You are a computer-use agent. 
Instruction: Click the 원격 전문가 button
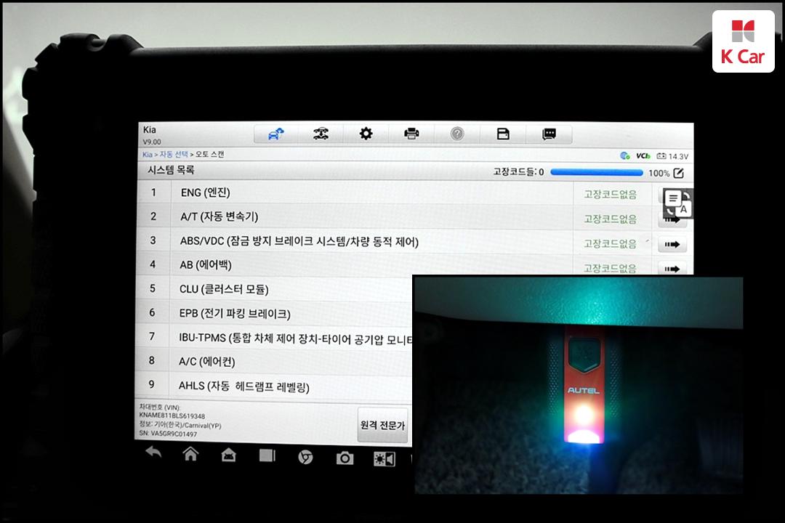(382, 426)
